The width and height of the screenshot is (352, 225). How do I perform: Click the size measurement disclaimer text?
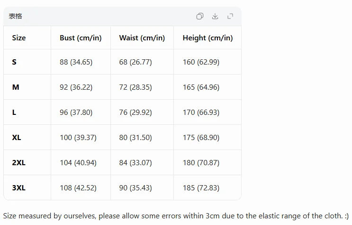176,216
